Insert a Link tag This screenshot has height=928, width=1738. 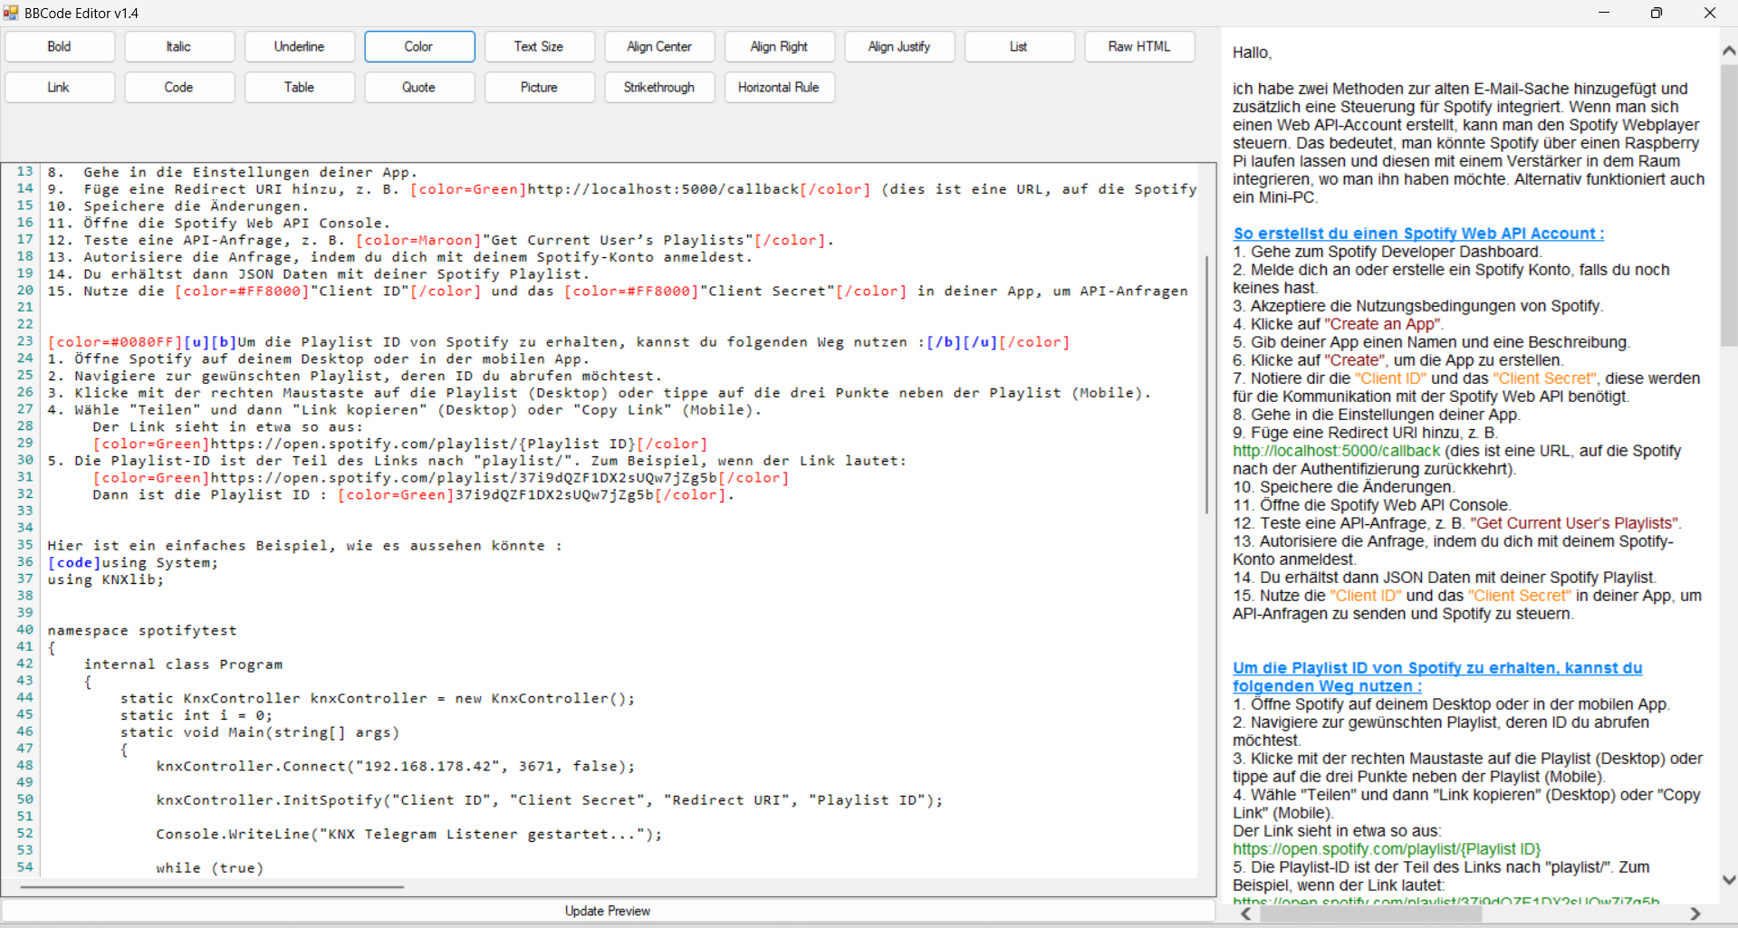point(60,87)
